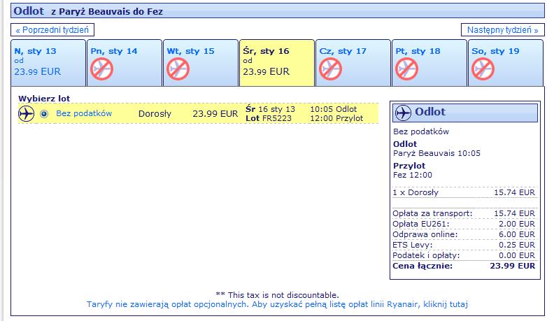Click the ETS Levy fee line

tap(464, 245)
